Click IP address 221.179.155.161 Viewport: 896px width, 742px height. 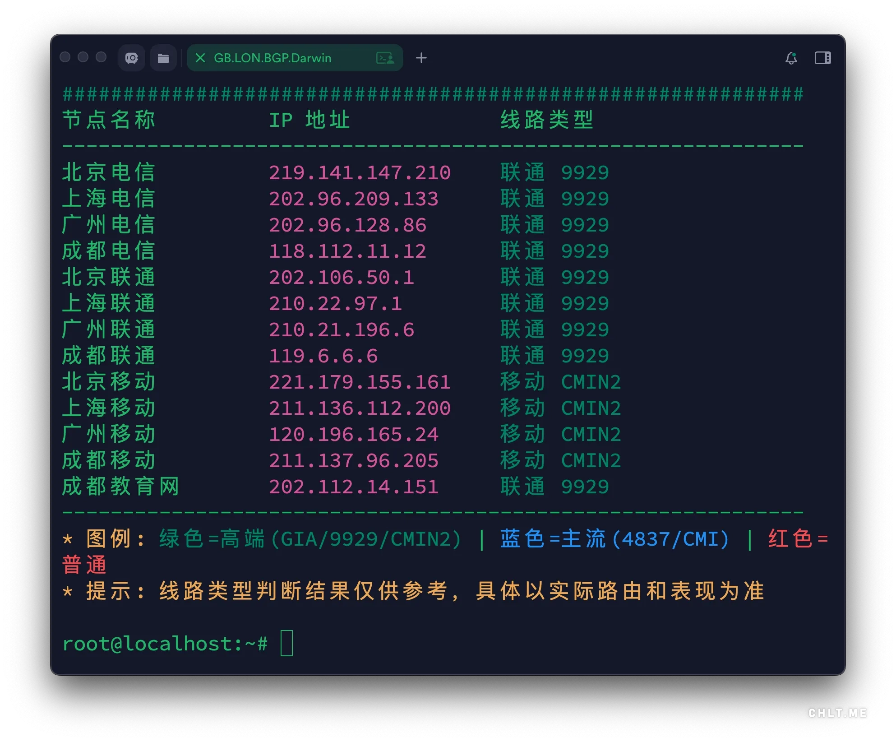(x=360, y=382)
